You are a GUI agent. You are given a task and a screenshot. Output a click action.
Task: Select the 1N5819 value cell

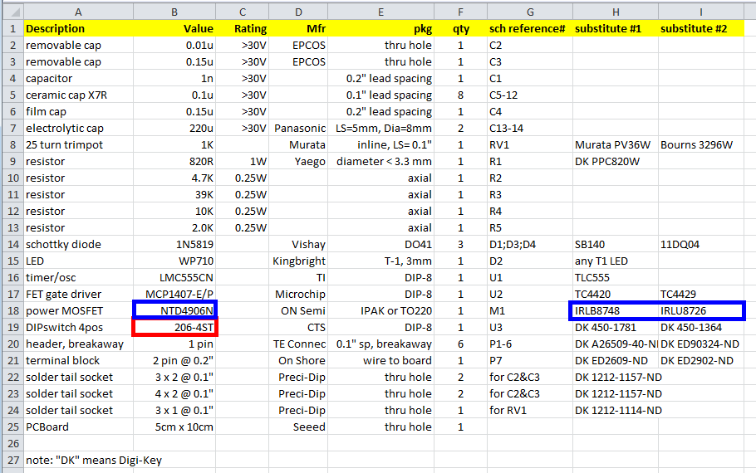[x=174, y=245]
